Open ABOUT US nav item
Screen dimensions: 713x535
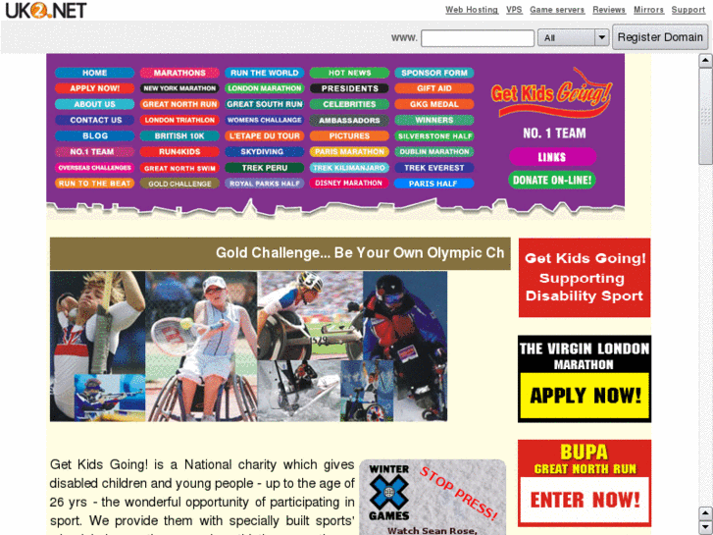94,104
